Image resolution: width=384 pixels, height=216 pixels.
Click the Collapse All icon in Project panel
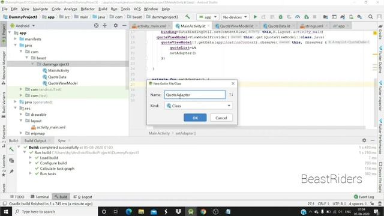pos(105,25)
